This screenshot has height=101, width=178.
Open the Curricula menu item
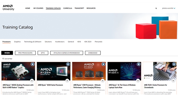coord(68,8)
